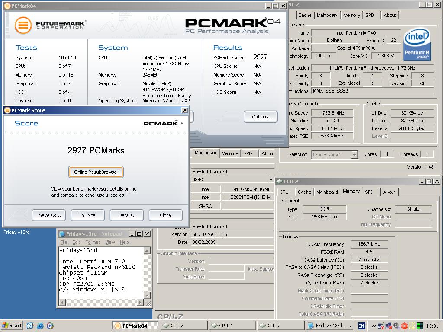Expand hidden tray icons chevron

(x=373, y=326)
